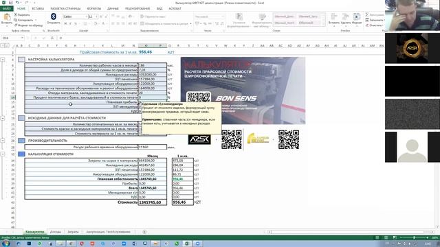
Task: Redo action in quick access toolbar
Action: tap(26, 3)
